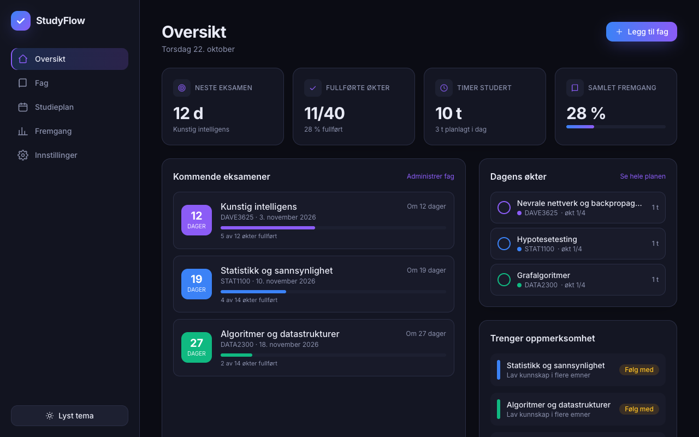The width and height of the screenshot is (699, 437).
Task: Click the Legg til fag button
Action: tap(642, 32)
